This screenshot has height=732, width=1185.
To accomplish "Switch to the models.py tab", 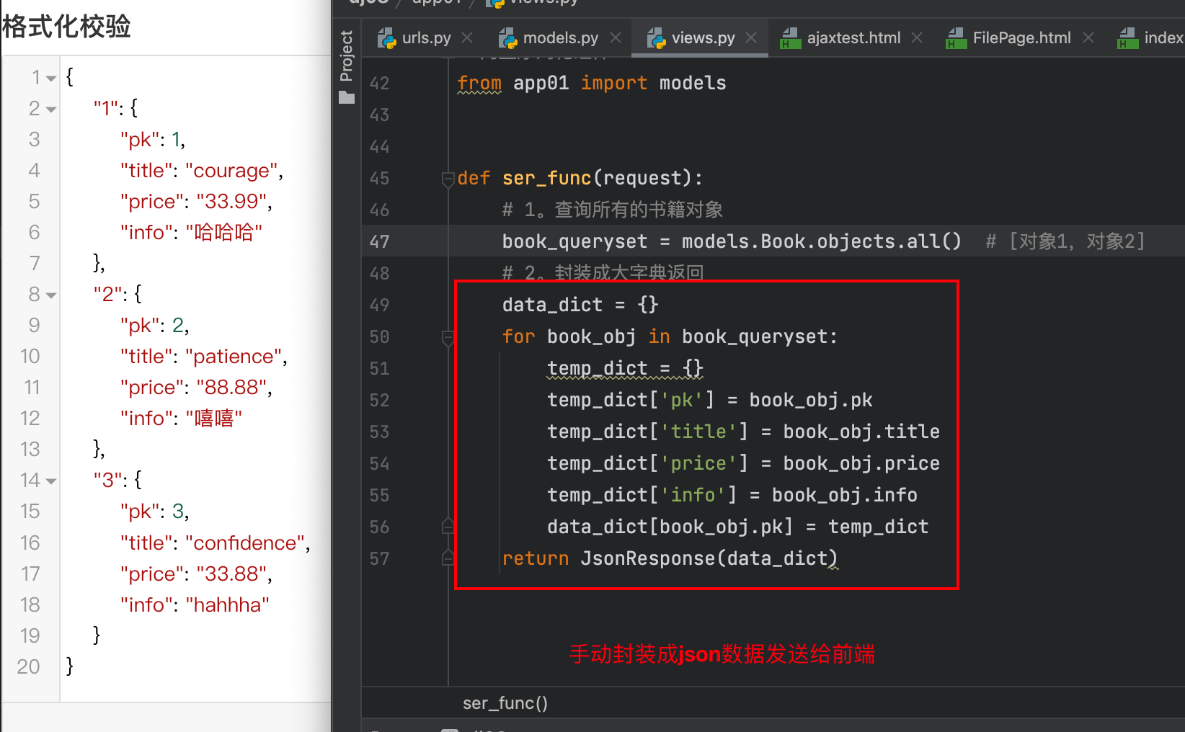I will point(560,37).
